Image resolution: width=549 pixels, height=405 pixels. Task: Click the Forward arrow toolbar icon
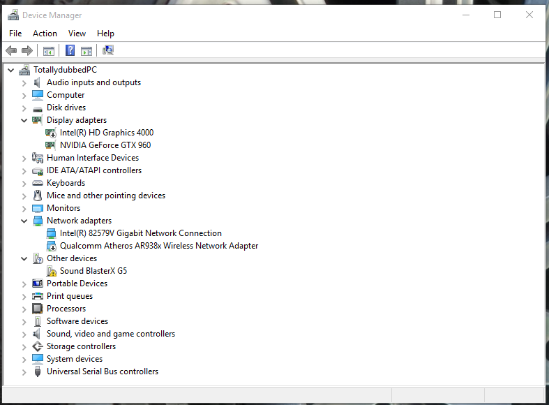tap(27, 50)
